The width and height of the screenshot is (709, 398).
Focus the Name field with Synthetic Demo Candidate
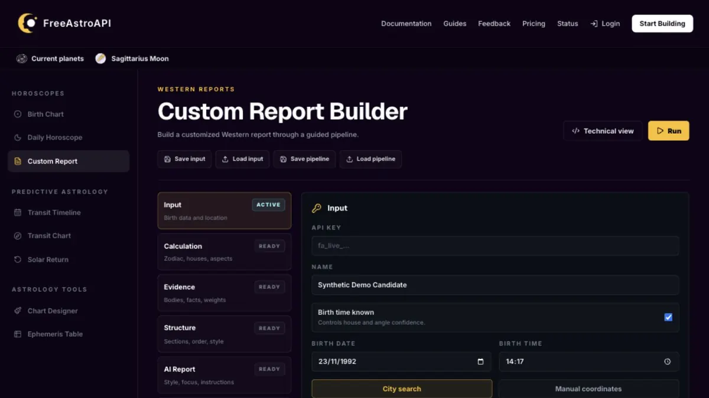(495, 285)
